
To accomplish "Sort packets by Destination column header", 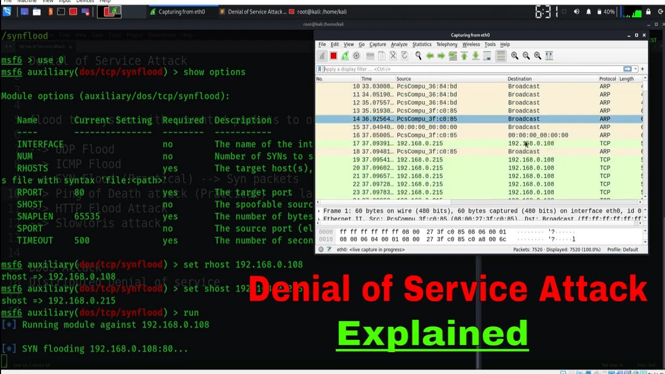I will [552, 79].
